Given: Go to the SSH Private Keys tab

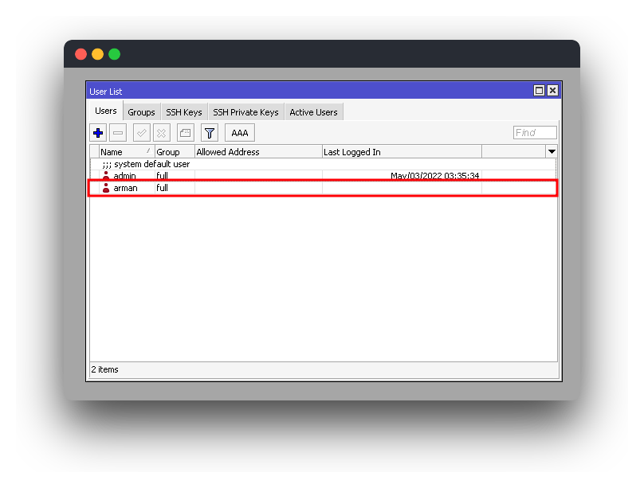Looking at the screenshot, I should coord(245,112).
